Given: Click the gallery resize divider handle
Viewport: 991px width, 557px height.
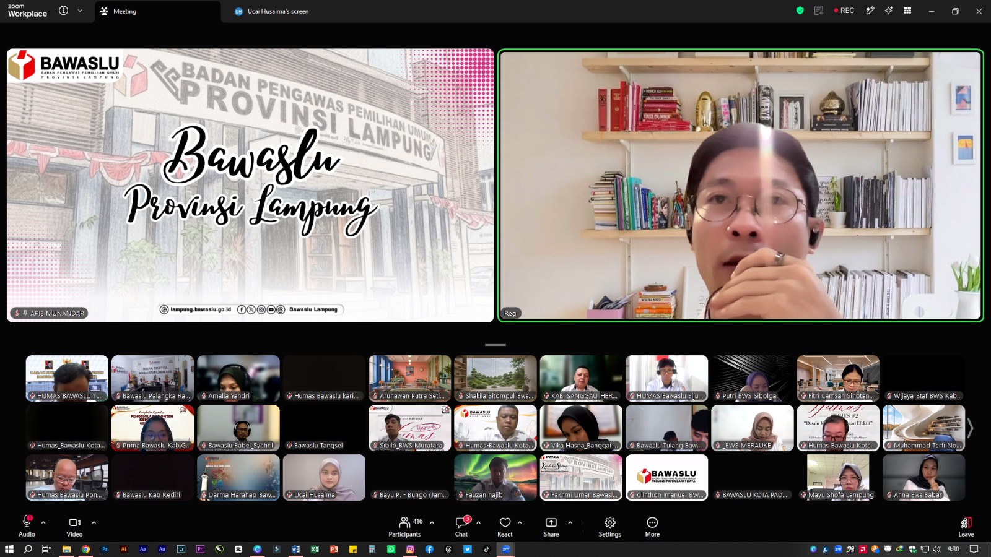Looking at the screenshot, I should [495, 345].
